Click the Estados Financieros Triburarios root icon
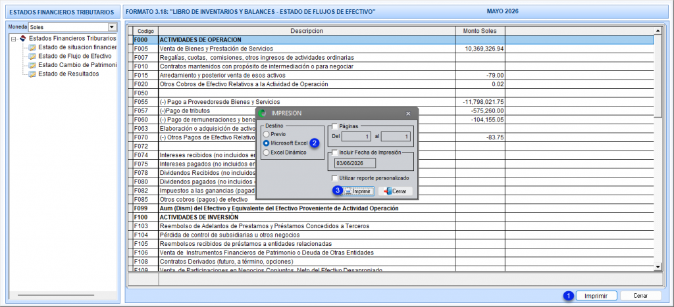 tap(23, 39)
